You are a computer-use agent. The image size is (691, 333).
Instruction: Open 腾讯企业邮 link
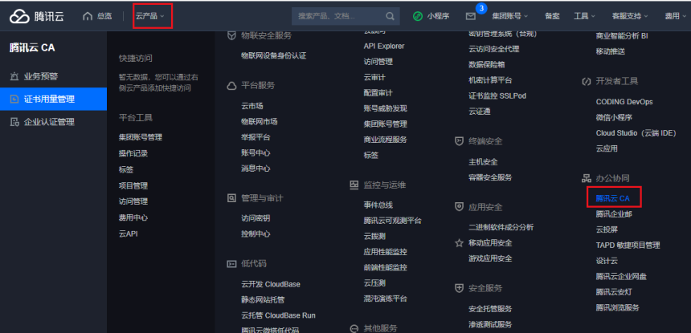pyautogui.click(x=614, y=214)
